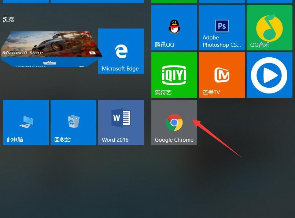Viewport: 295px width, 218px height.
Task: Click the 浏览 group header
Action: [x=8, y=19]
